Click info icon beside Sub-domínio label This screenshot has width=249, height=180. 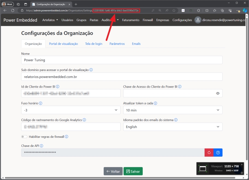(91, 70)
